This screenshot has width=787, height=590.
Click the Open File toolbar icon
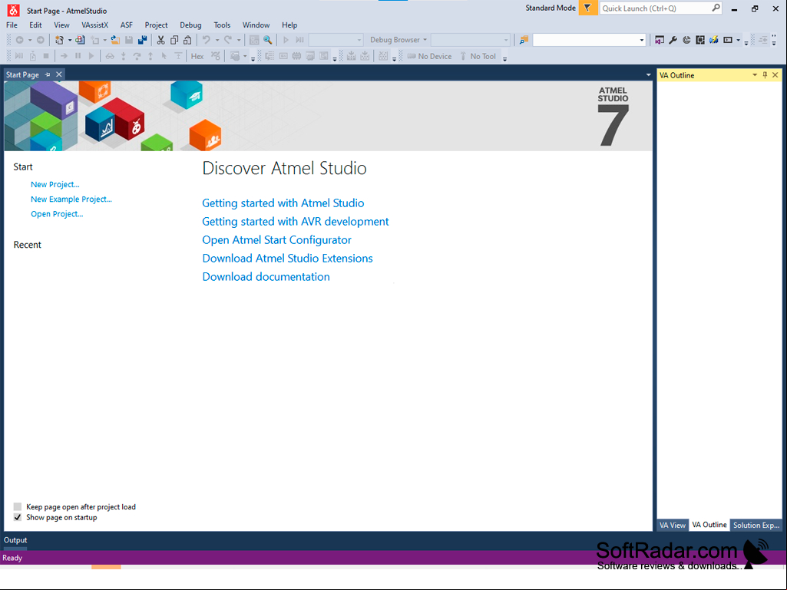pos(115,40)
